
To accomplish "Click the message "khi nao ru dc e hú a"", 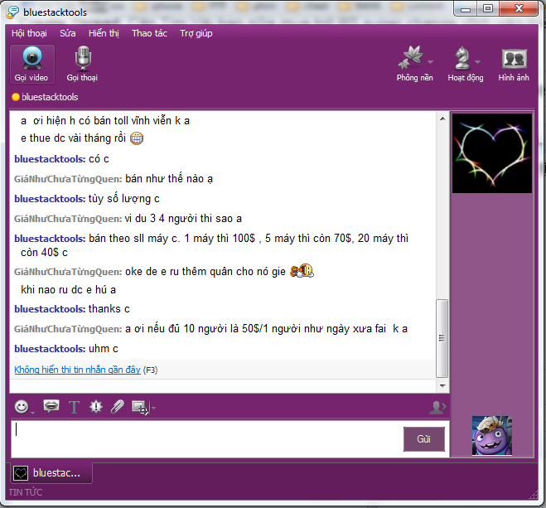I will click(x=68, y=290).
